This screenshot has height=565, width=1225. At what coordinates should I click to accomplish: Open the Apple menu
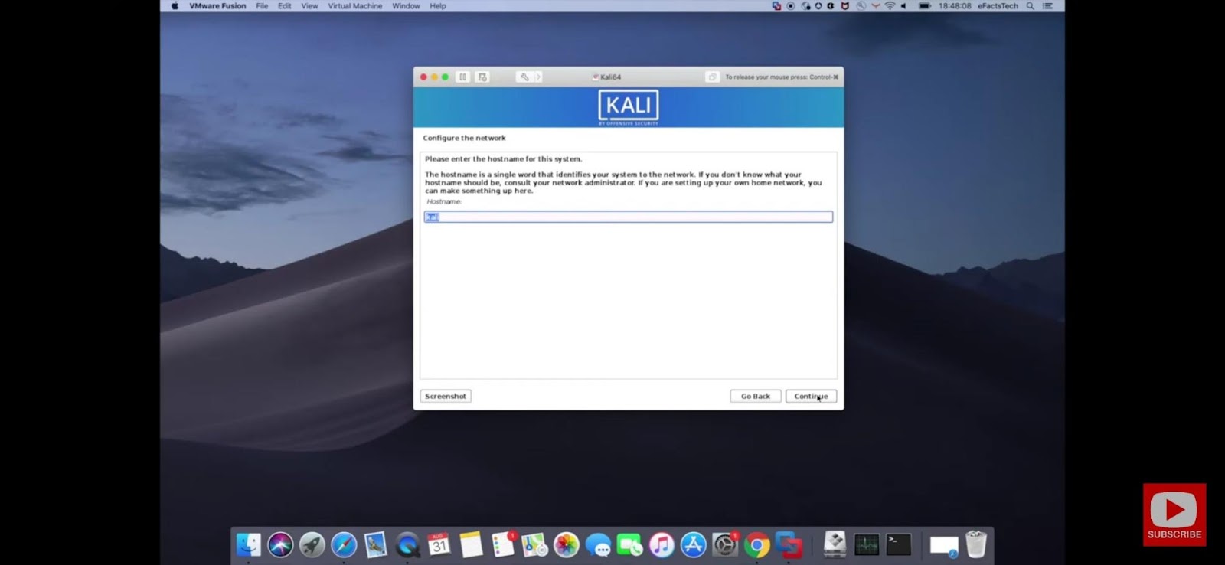(x=175, y=6)
